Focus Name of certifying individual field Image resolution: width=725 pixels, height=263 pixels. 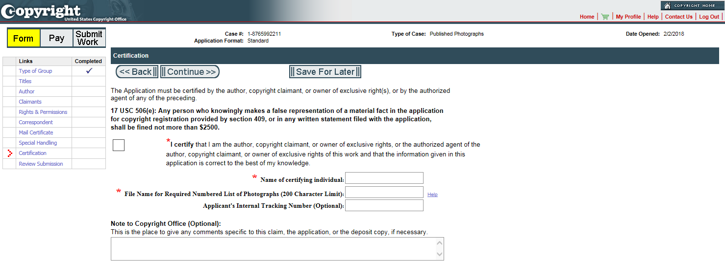point(384,178)
